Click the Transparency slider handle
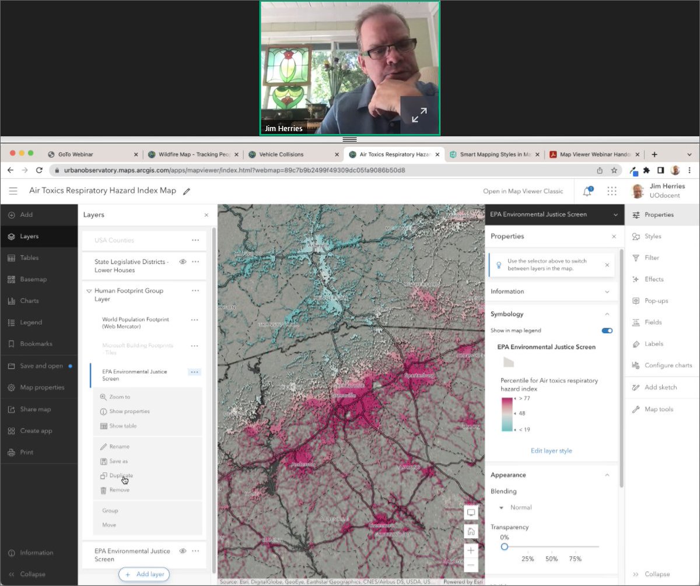 pos(505,546)
